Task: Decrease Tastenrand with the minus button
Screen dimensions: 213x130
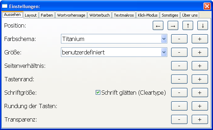Action: (179, 79)
